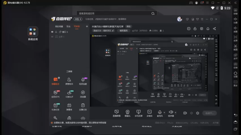Click emulator home button in sidebar
This screenshot has height=135, width=241.
click(x=236, y=122)
